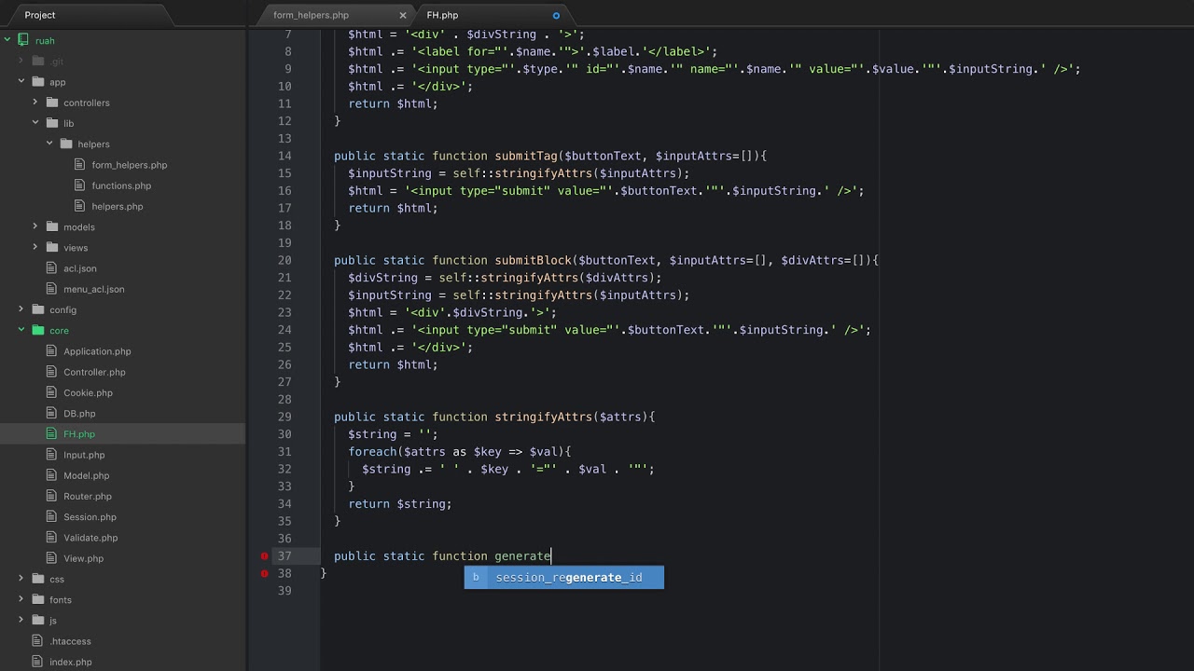
Task: Place cursor on submitTag function name
Action: (x=526, y=156)
